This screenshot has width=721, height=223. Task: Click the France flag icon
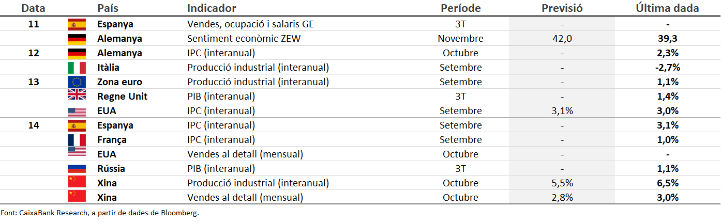coord(77,140)
